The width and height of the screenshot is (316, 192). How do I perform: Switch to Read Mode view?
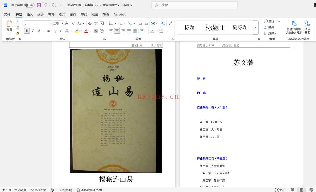[292, 190]
